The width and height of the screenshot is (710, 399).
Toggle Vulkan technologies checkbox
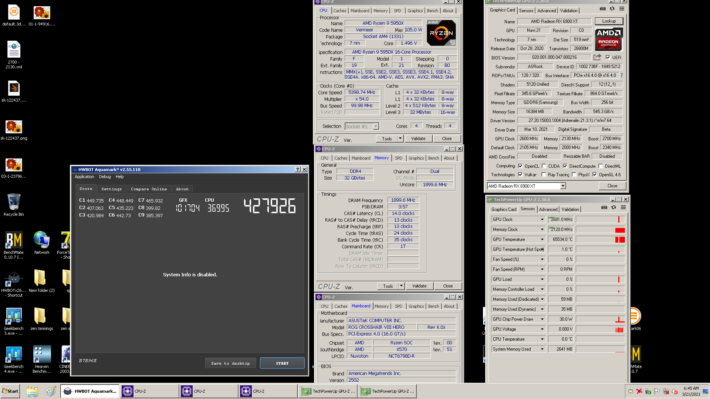tap(520, 175)
